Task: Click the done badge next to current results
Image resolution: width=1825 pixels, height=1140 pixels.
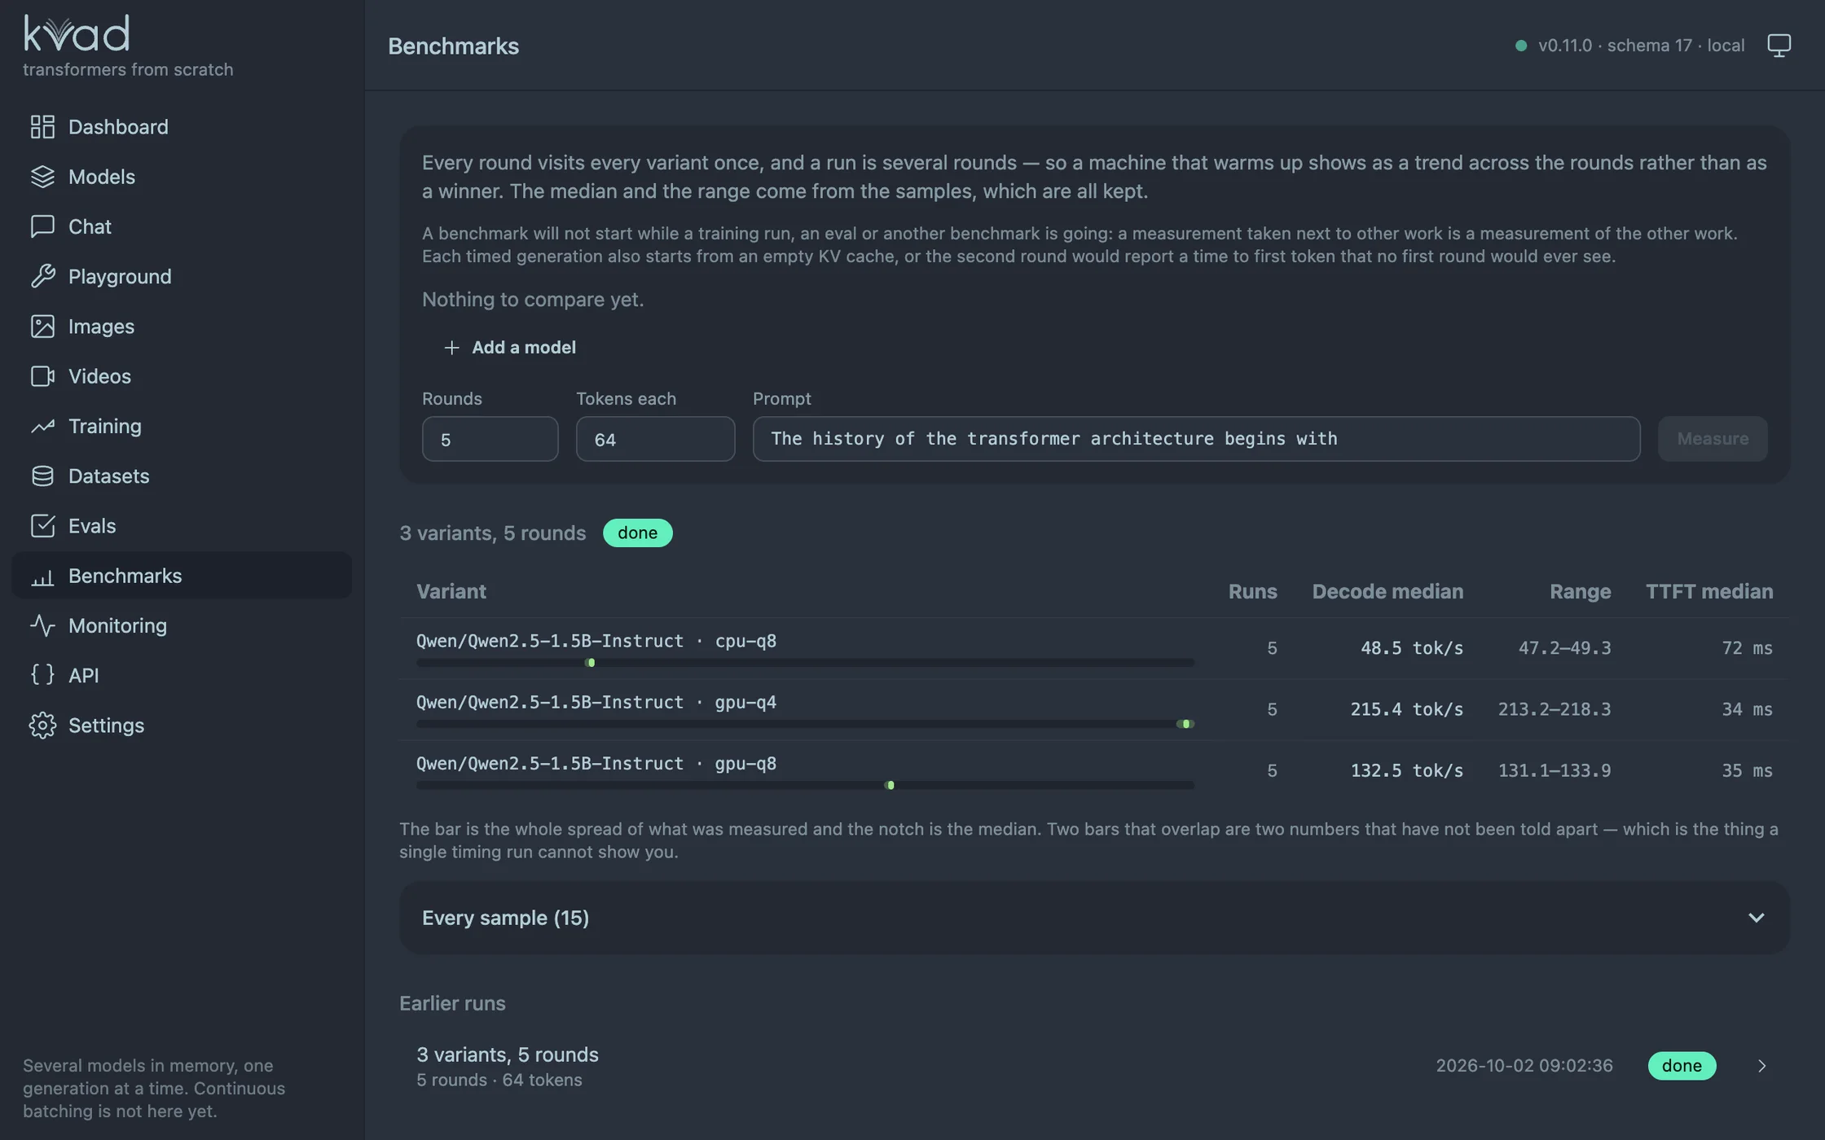Action: click(637, 533)
